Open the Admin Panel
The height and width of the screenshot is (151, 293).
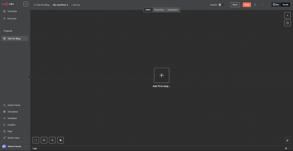click(x=15, y=105)
